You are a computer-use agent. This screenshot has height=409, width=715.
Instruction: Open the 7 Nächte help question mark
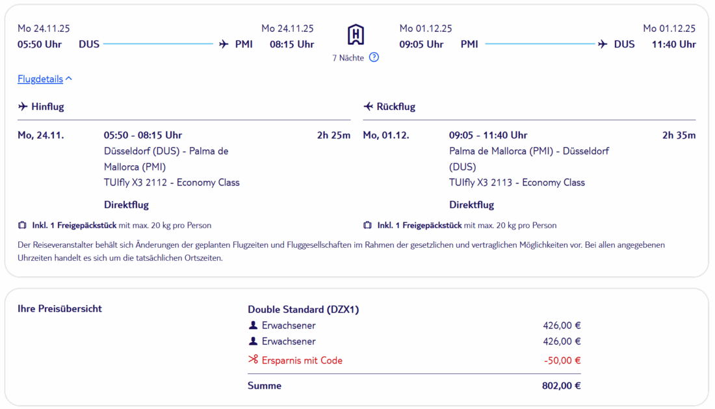[x=374, y=57]
